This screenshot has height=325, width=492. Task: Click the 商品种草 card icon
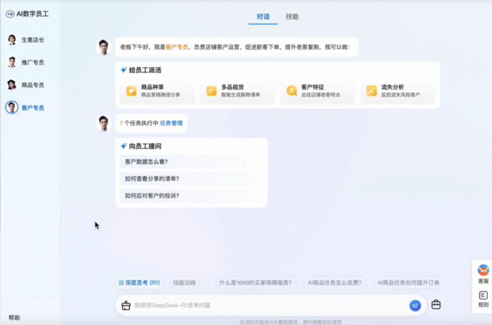coord(131,91)
